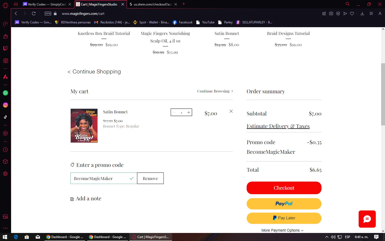Screen dimensions: 385x241
Task: Open Knotless Box Braid Tutorial product
Action: coord(104,33)
